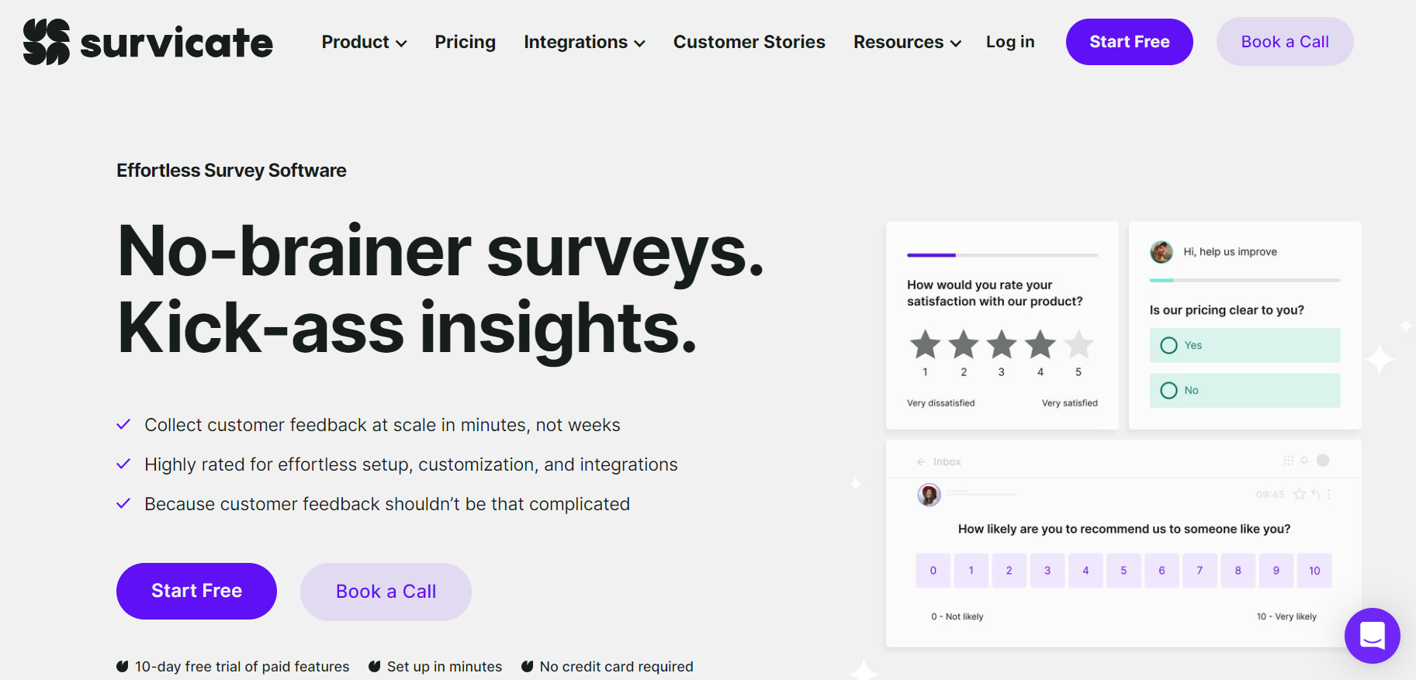The width and height of the screenshot is (1416, 680).
Task: Click the survey progress bar on satisfaction card
Action: point(1001,254)
